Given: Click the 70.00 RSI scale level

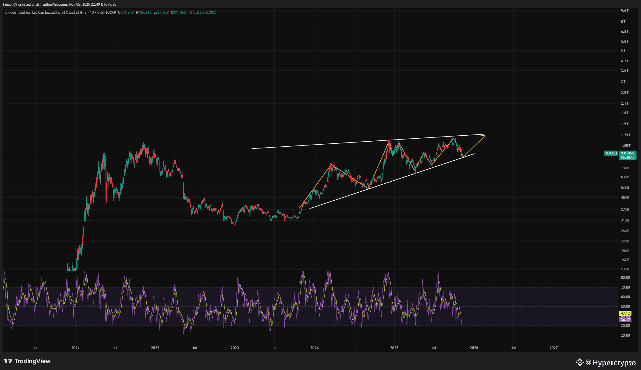Looking at the screenshot, I should (625, 287).
